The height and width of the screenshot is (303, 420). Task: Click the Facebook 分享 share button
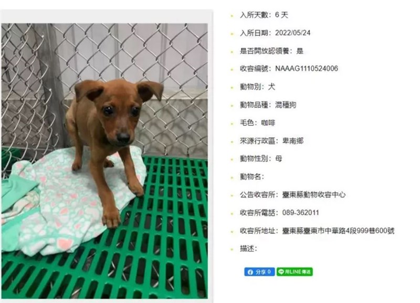(259, 271)
